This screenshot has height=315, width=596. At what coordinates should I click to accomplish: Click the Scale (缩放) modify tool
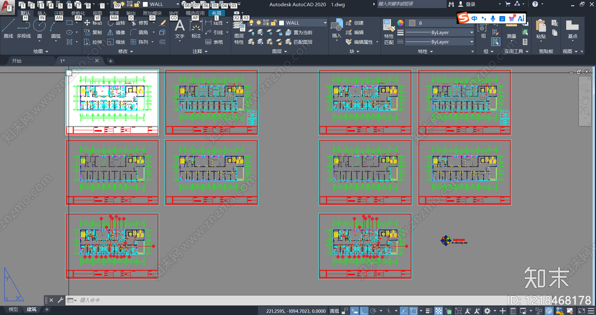pyautogui.click(x=116, y=42)
